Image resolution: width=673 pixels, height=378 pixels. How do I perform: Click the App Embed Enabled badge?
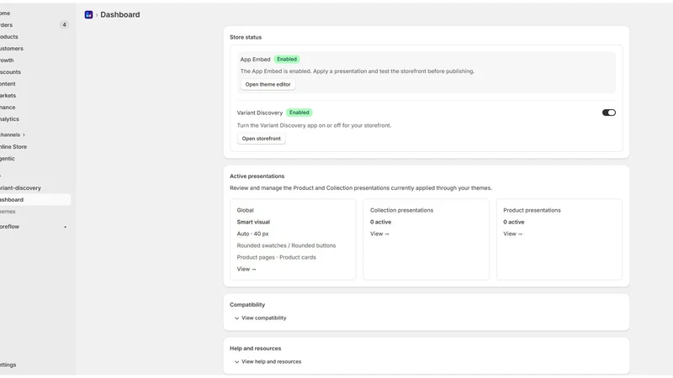(287, 59)
